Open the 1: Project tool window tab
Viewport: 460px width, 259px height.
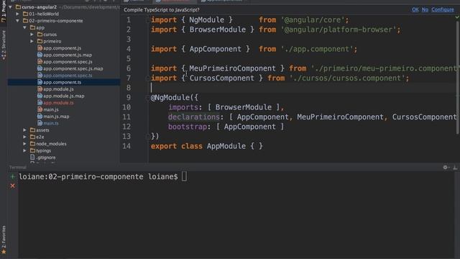(4, 12)
